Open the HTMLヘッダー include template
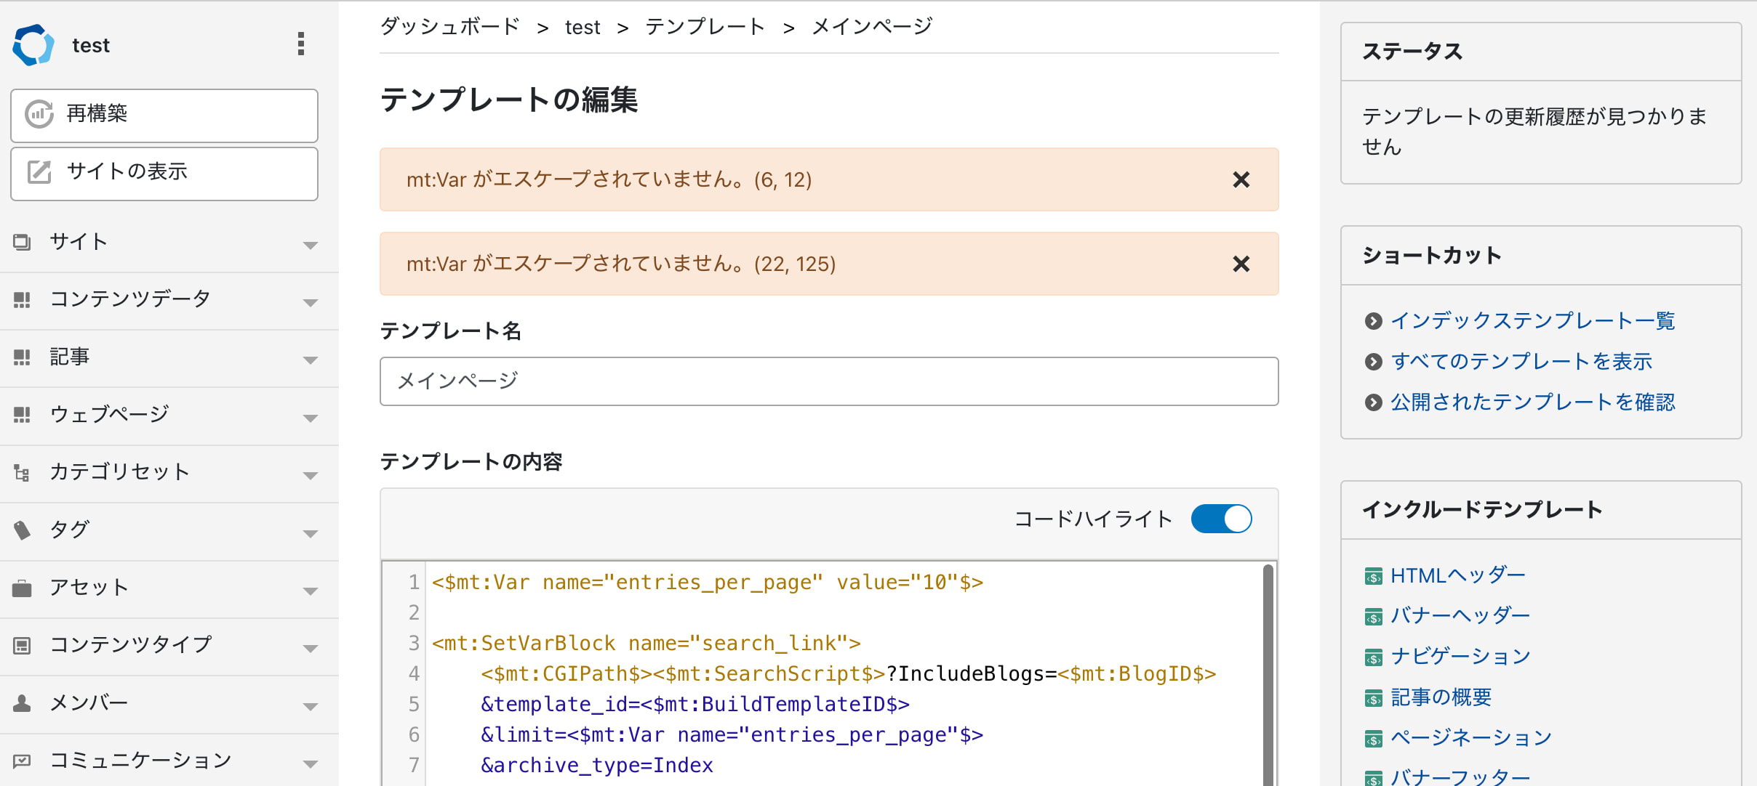Viewport: 1757px width, 786px height. point(1457,575)
